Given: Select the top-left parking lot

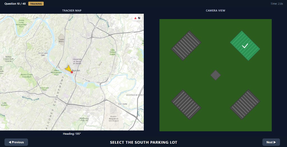Looking at the screenshot, I should pyautogui.click(x=186, y=46).
